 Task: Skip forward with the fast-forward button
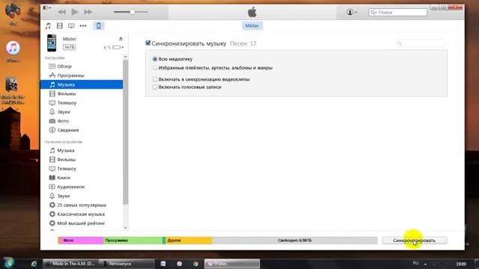[x=88, y=12]
